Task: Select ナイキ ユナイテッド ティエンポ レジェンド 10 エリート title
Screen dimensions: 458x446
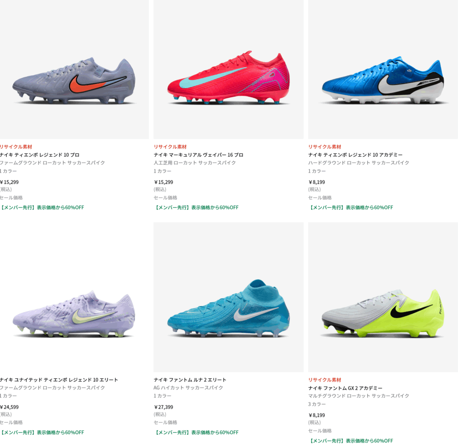Action: 59,380
